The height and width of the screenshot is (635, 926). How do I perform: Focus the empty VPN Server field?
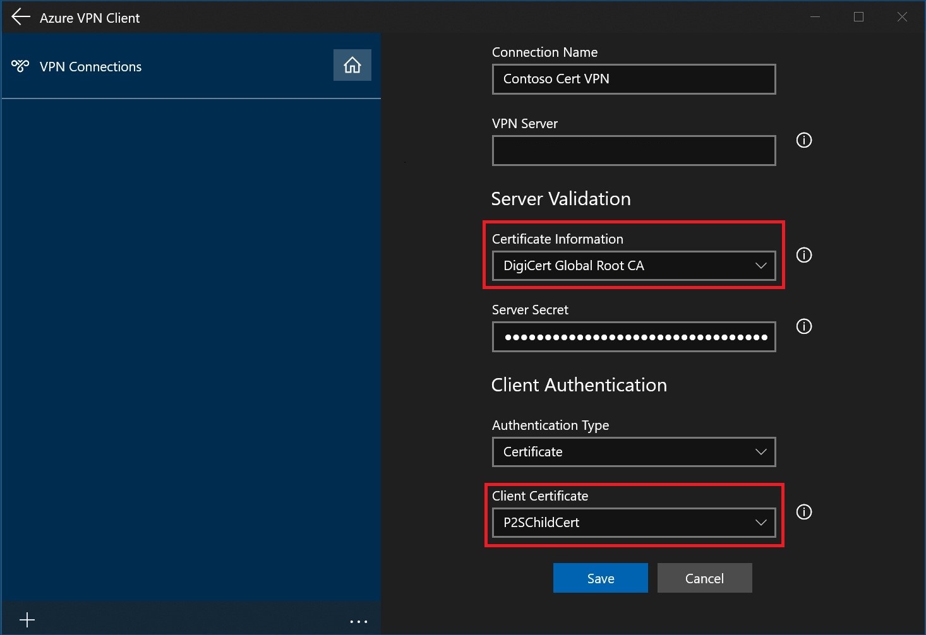click(634, 150)
